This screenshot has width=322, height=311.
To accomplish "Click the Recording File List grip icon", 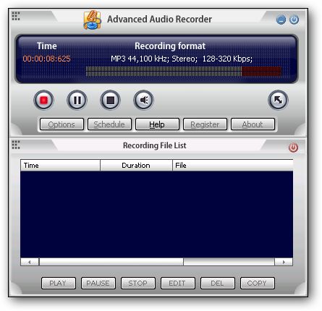I will [x=16, y=145].
